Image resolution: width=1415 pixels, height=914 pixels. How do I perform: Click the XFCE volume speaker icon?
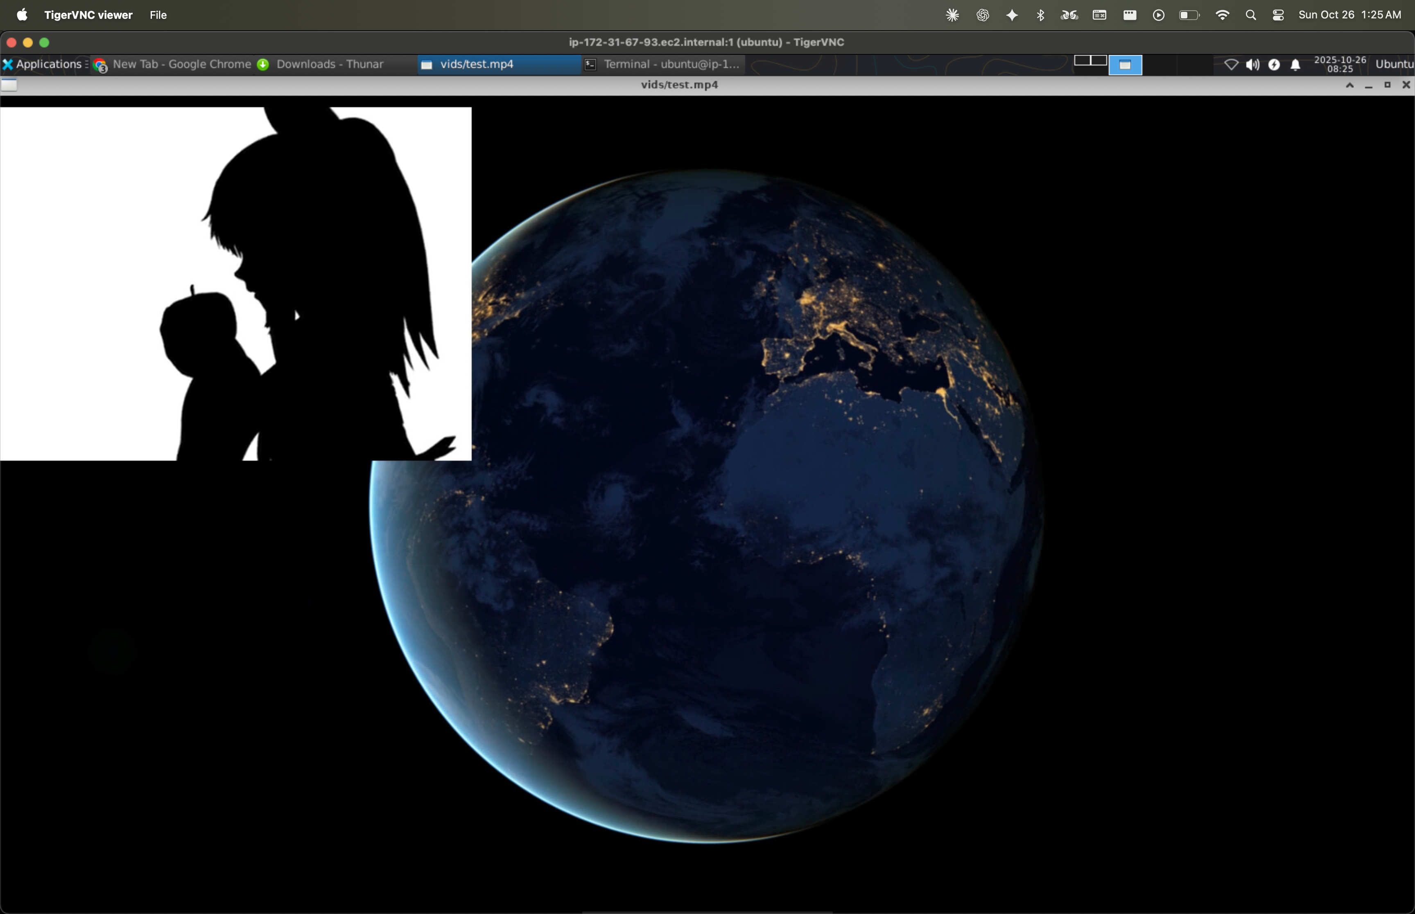(x=1252, y=65)
